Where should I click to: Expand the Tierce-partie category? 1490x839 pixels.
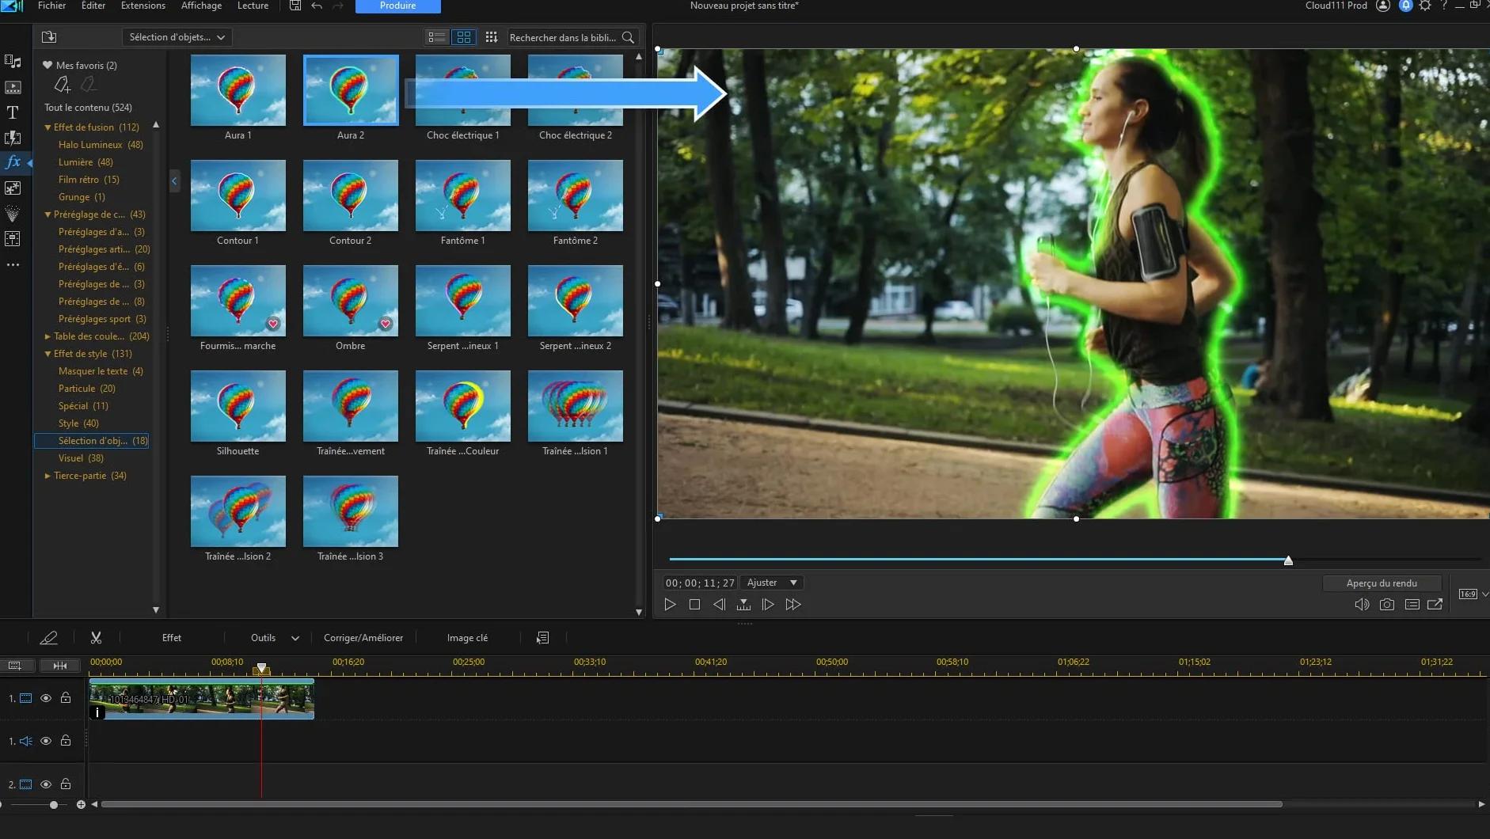[48, 476]
